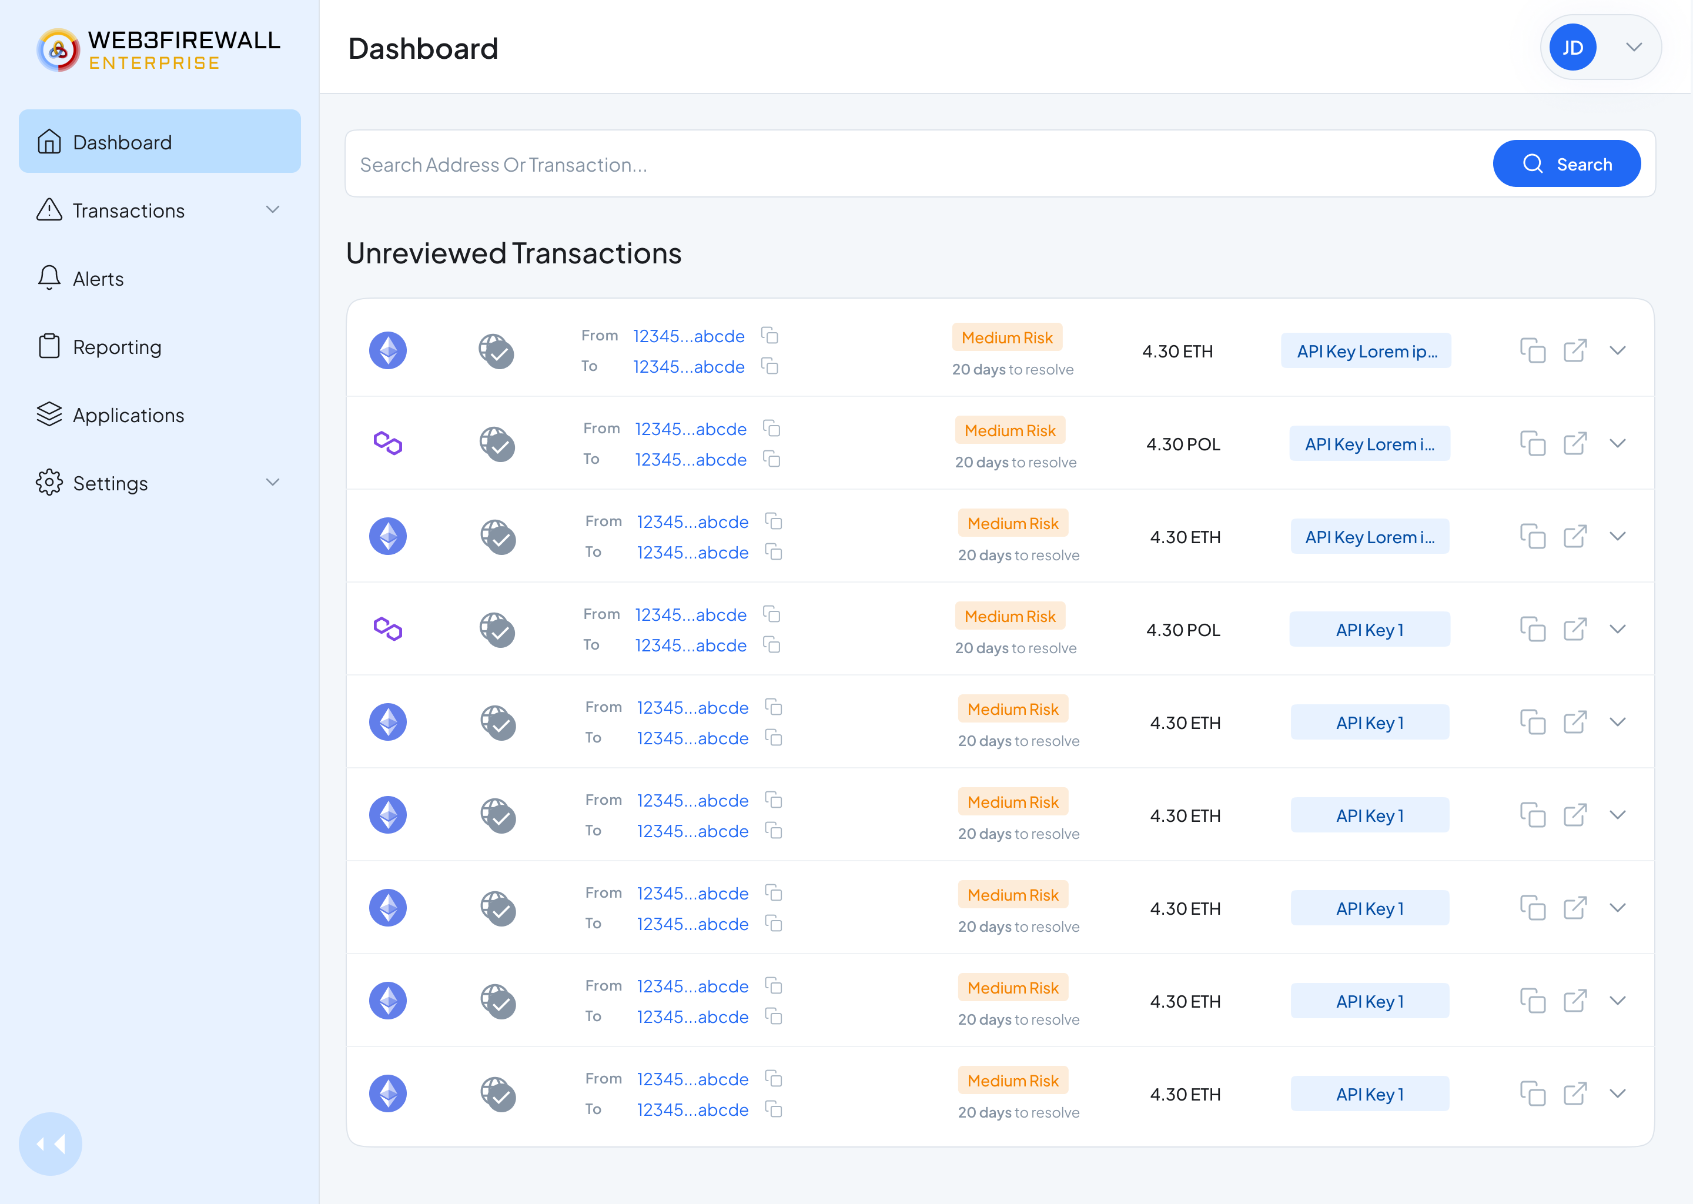Open the user account dropdown arrow
Image resolution: width=1693 pixels, height=1204 pixels.
tap(1634, 48)
